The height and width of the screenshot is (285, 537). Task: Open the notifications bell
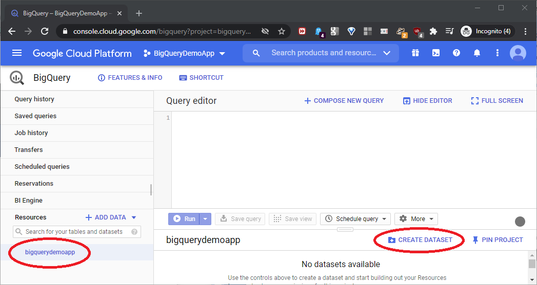click(x=476, y=53)
